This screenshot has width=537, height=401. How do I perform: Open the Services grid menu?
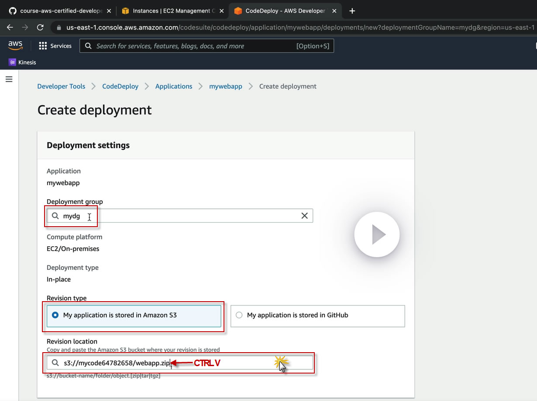(x=55, y=46)
